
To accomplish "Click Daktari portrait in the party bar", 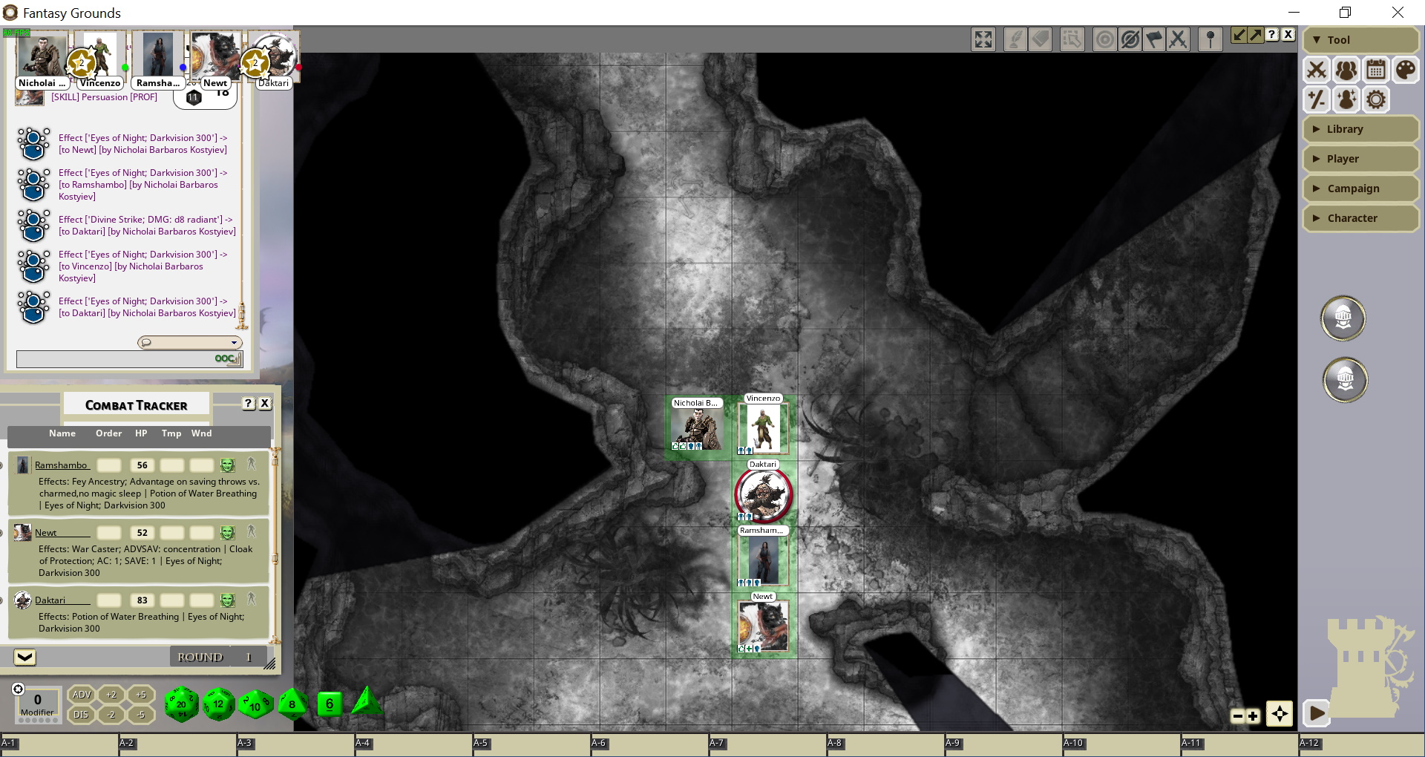I will [274, 56].
